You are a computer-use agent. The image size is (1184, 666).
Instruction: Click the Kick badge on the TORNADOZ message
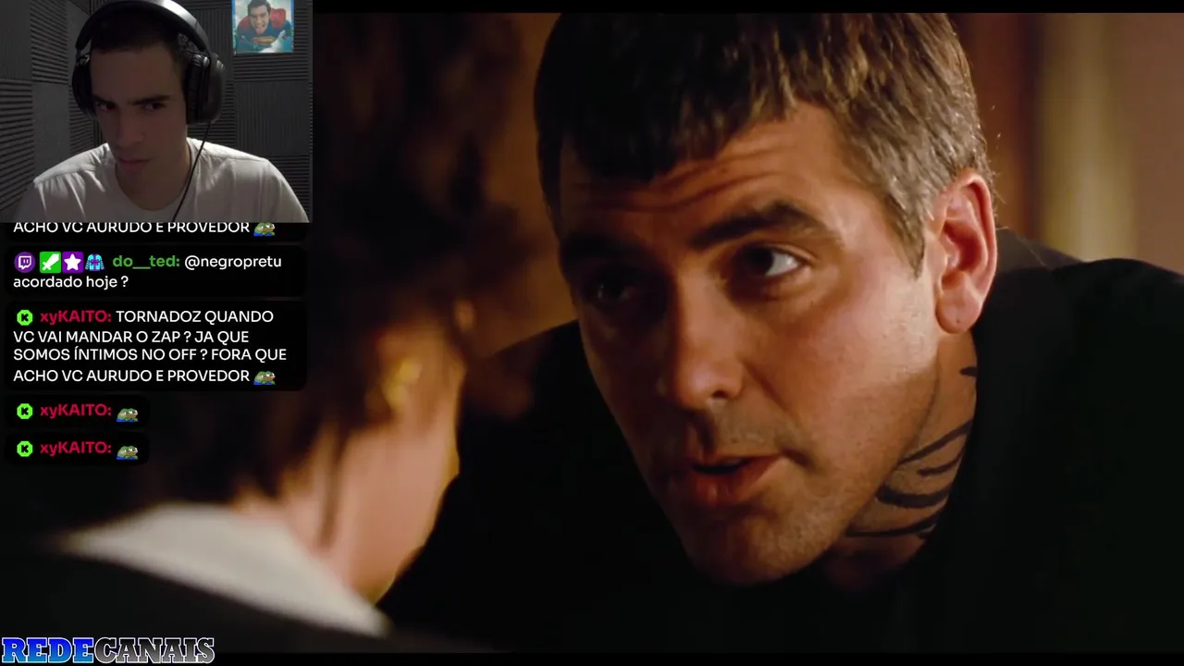(24, 317)
